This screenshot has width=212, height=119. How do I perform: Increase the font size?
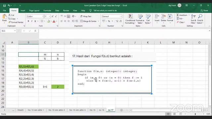pyautogui.click(x=52, y=16)
